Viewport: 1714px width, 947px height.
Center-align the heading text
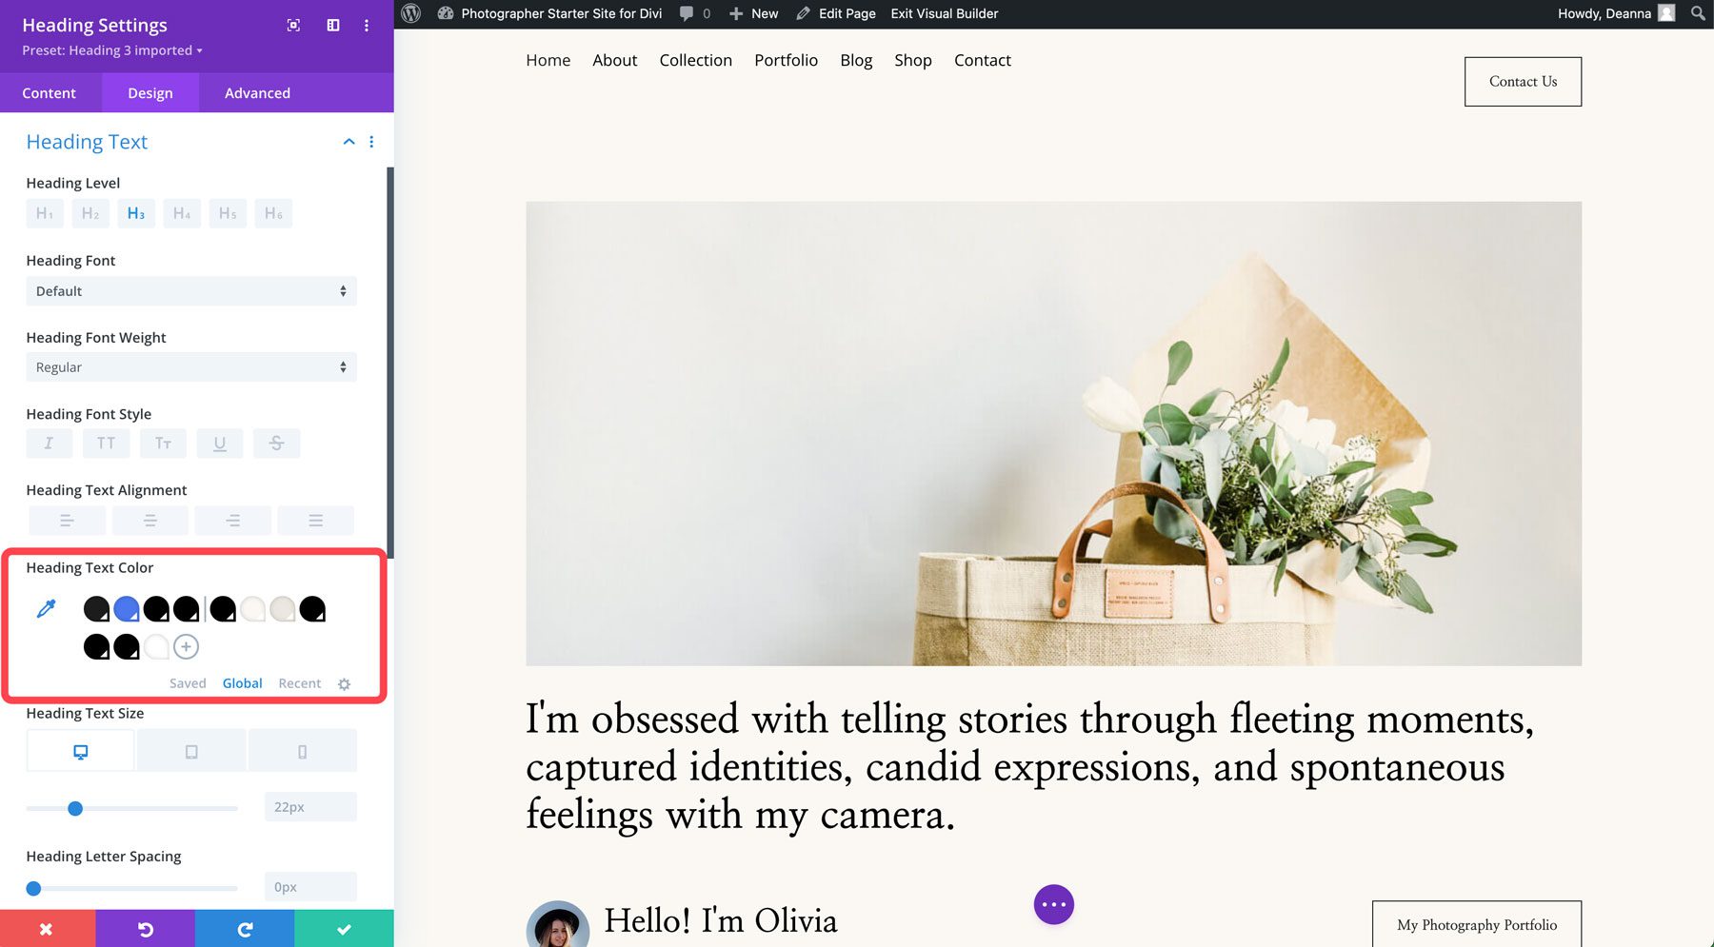(149, 520)
